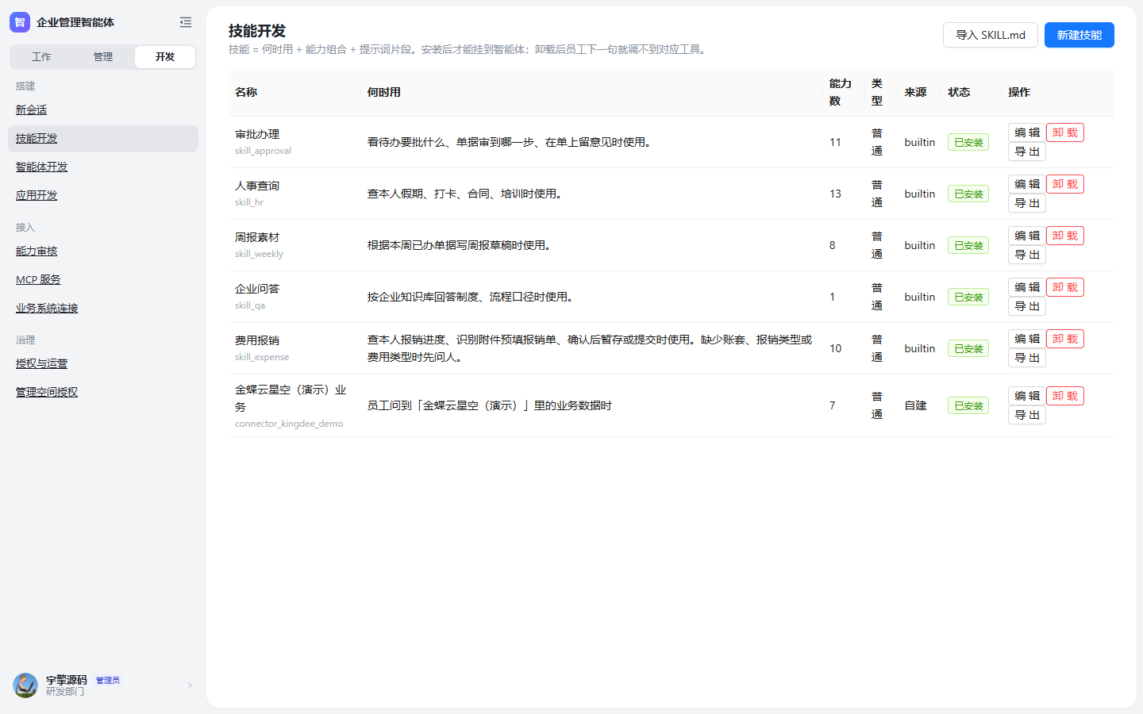Click the user avatar picture
This screenshot has height=714, width=1143.
coord(25,685)
